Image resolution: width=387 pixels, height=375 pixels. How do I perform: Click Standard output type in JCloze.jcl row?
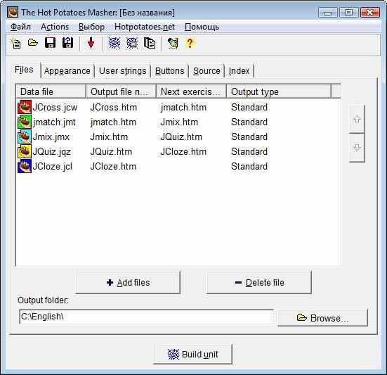coord(249,166)
